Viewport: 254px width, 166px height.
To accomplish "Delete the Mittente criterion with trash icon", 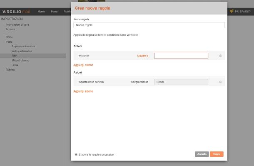I will [x=220, y=56].
